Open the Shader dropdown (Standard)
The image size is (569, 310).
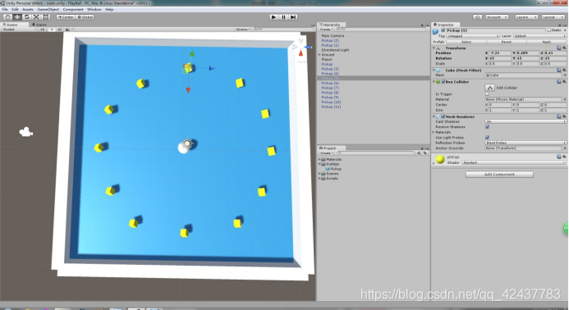(513, 163)
